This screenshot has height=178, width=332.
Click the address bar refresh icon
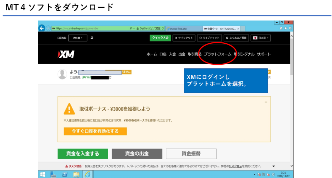pos(163,28)
